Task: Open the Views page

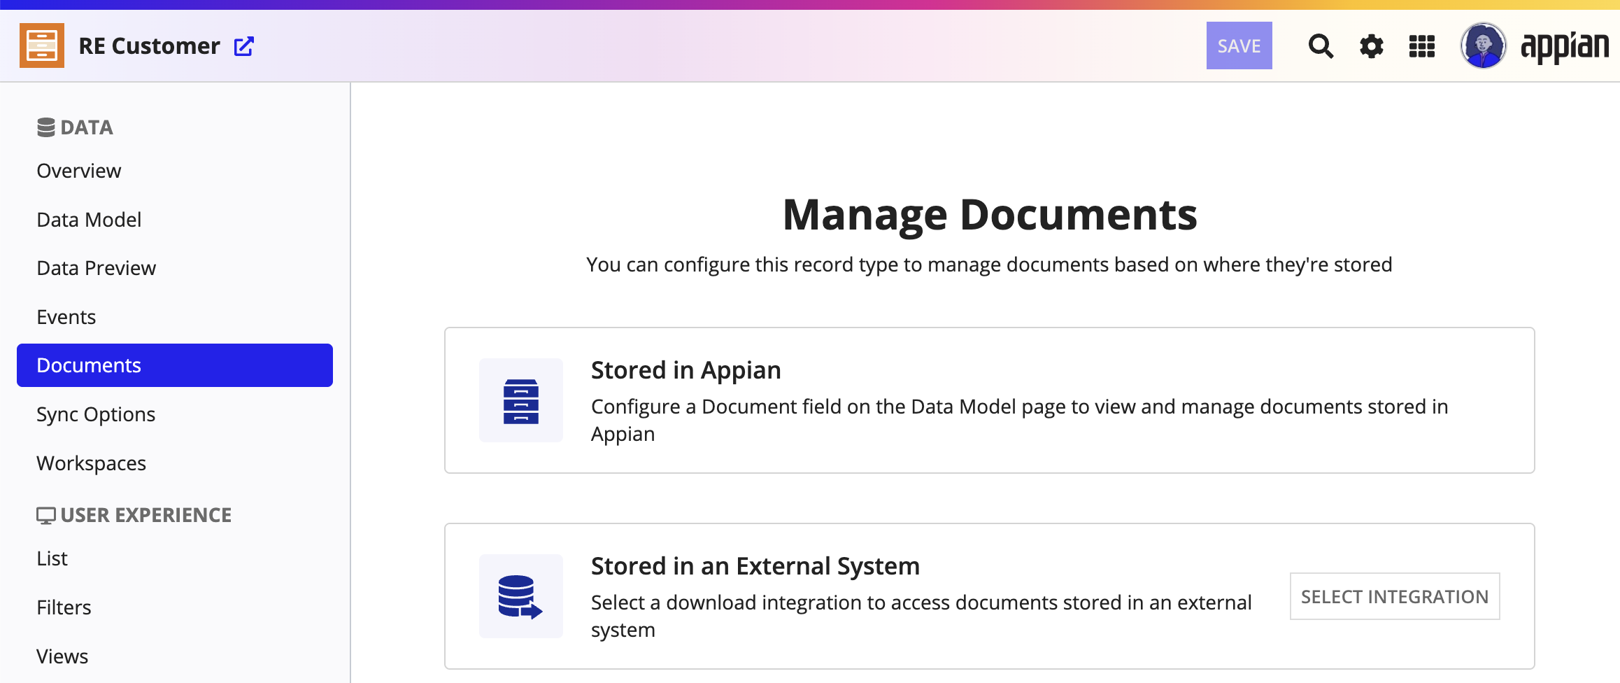Action: pyautogui.click(x=62, y=656)
